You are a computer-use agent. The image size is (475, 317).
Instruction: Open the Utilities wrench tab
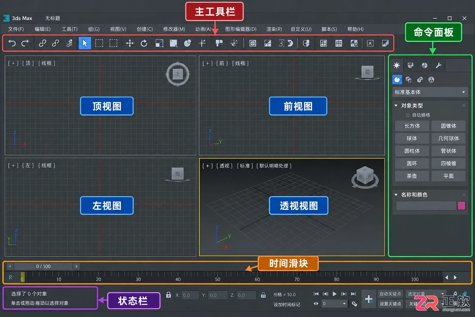coord(438,65)
